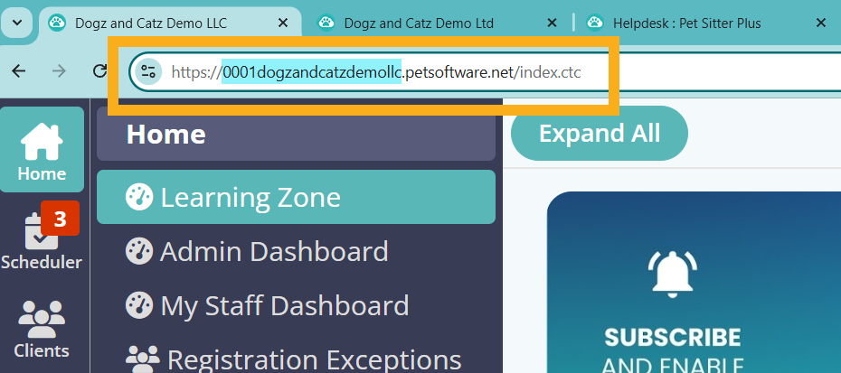The width and height of the screenshot is (841, 373).
Task: Click the Admin Dashboard gauge icon
Action: (x=139, y=251)
